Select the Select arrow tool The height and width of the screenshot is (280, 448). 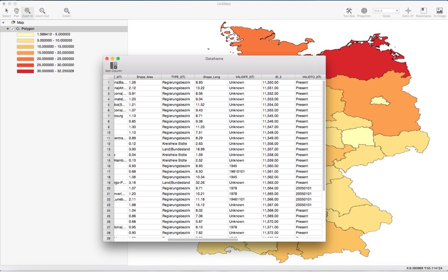tap(6, 13)
